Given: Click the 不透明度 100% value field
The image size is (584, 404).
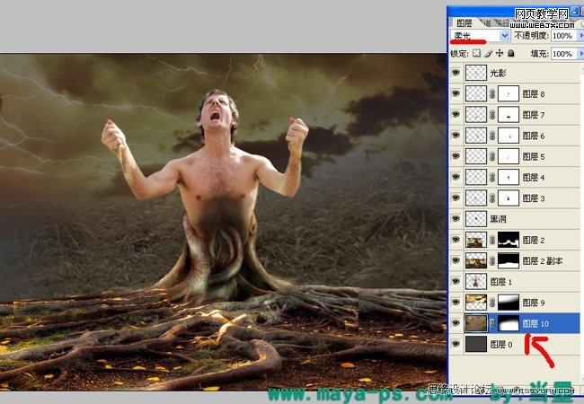Looking at the screenshot, I should click(563, 36).
